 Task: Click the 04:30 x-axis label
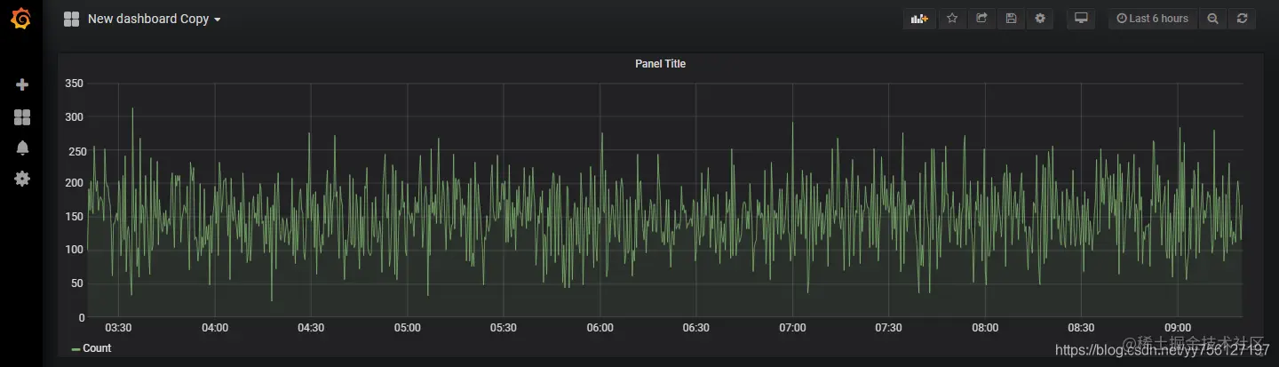coord(311,328)
